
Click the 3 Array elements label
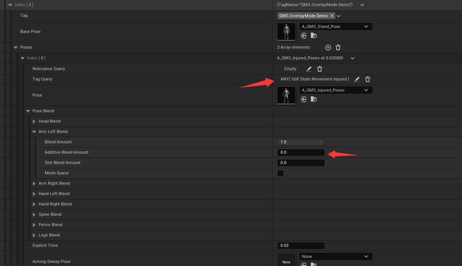294,47
